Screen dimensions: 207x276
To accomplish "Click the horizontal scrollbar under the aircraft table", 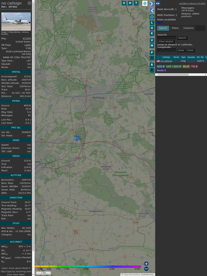I will (x=181, y=75).
